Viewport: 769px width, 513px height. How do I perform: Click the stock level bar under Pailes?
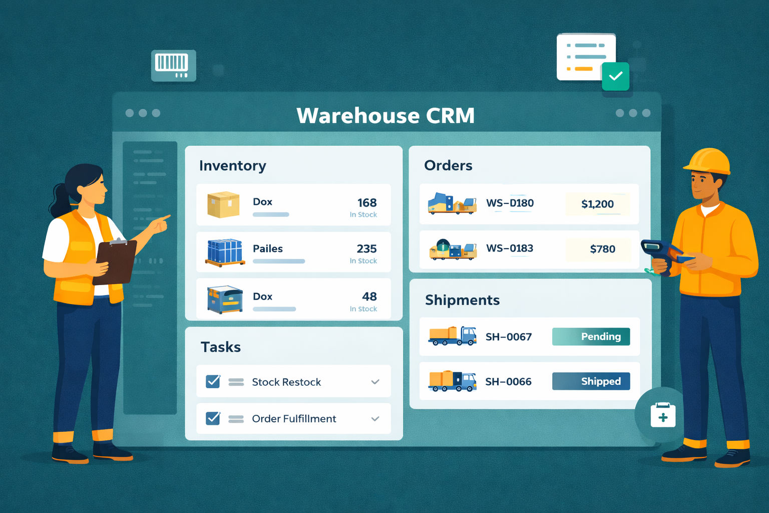pyautogui.click(x=279, y=261)
